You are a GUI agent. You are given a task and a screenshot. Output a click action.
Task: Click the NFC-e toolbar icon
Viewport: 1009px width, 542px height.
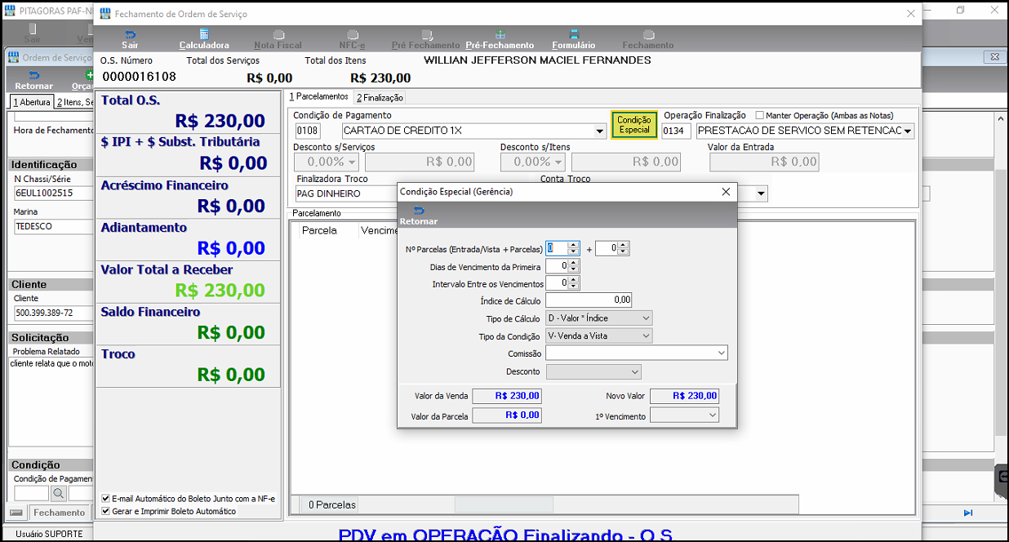pos(352,40)
